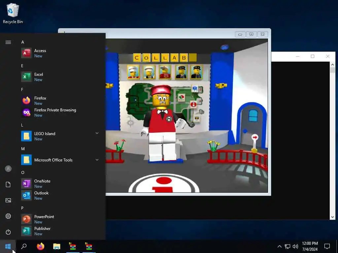The width and height of the screenshot is (338, 253).
Task: Jump to letter E section header
Action: coord(22,66)
